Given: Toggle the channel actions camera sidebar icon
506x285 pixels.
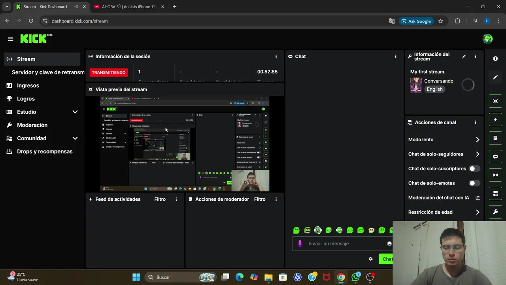Looking at the screenshot, I should [495, 193].
